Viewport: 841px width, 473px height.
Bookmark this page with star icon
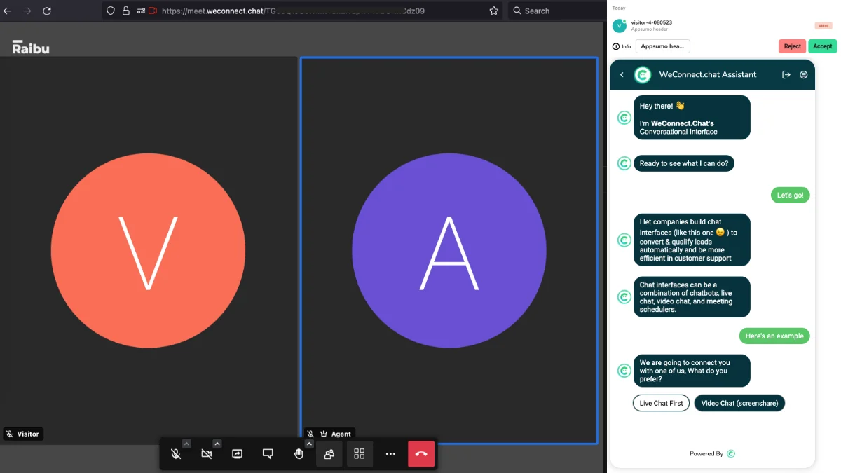pos(494,11)
